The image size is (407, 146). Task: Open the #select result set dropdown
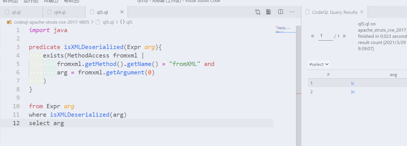coord(319,64)
